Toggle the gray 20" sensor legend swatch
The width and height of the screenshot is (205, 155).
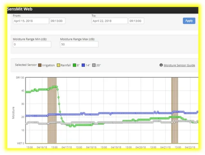click(x=94, y=65)
